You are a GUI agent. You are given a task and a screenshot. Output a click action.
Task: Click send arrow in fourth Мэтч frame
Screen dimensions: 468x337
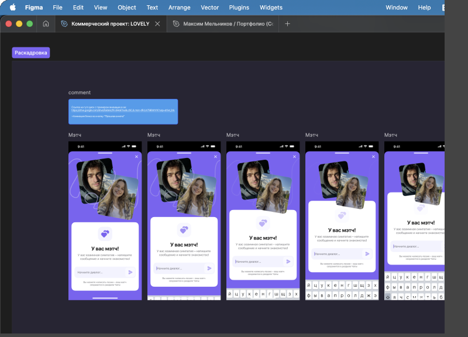pos(367,254)
